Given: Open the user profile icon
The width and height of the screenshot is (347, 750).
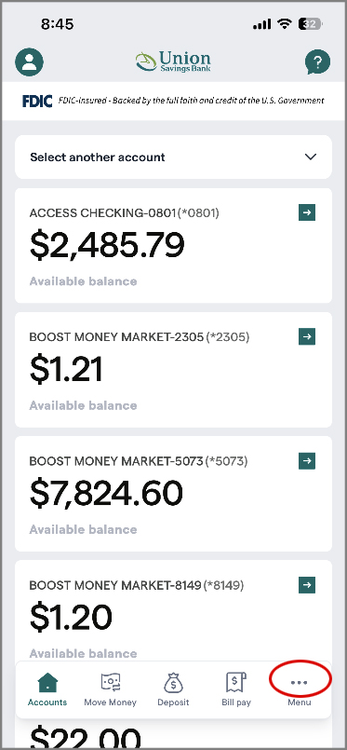Looking at the screenshot, I should [29, 62].
